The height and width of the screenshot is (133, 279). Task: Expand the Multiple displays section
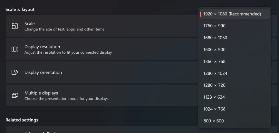point(97,95)
